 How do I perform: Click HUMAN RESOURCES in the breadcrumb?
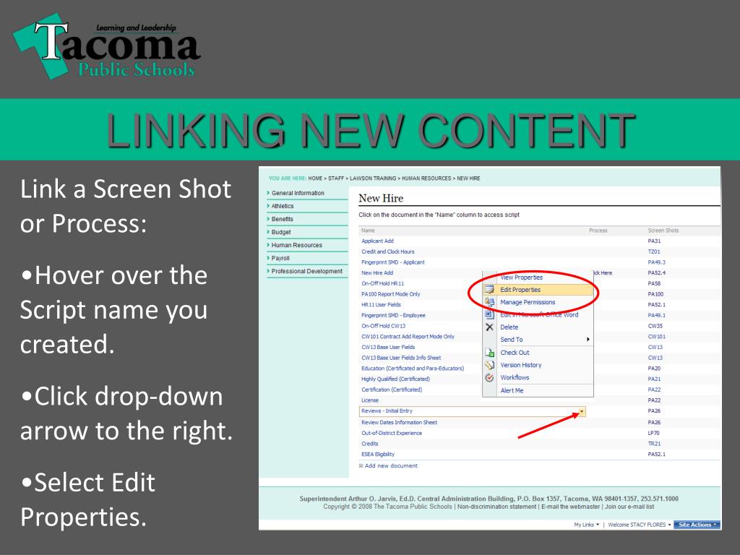[x=426, y=178]
